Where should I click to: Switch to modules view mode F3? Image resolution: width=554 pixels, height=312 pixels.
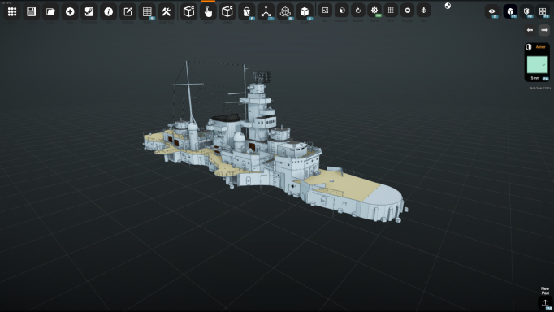(x=543, y=11)
